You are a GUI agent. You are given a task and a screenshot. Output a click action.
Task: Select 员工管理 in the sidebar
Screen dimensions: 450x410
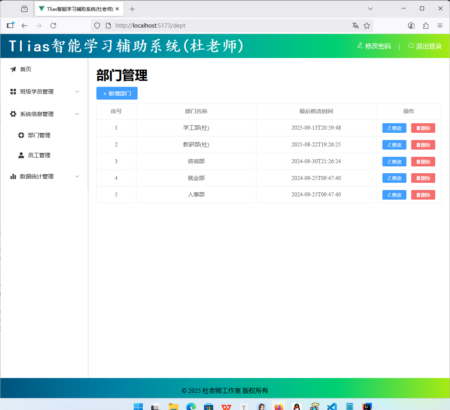(39, 155)
